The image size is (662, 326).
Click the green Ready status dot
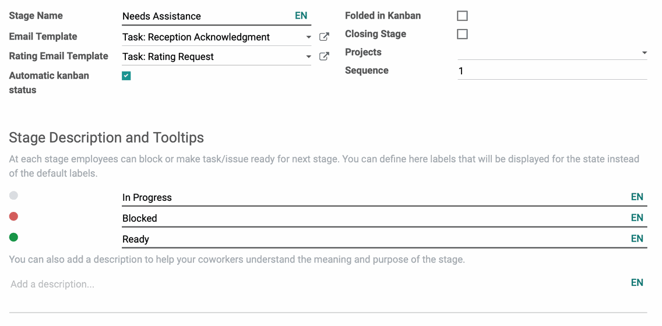[x=13, y=237]
